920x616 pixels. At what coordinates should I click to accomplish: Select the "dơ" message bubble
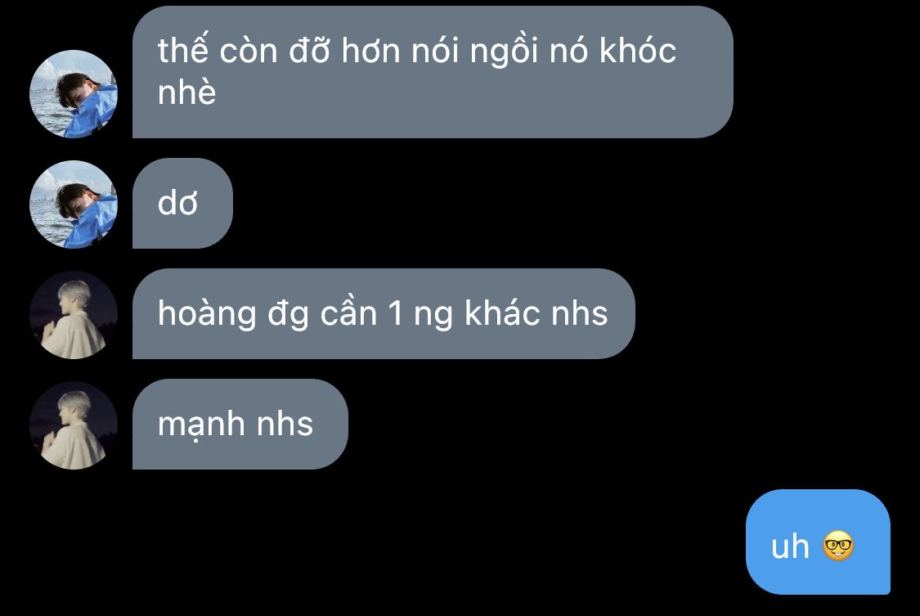(182, 203)
